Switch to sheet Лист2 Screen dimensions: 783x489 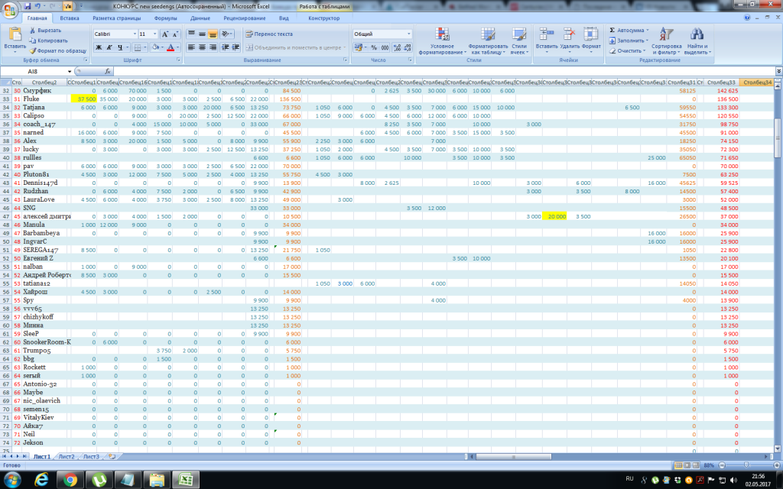[x=67, y=457]
